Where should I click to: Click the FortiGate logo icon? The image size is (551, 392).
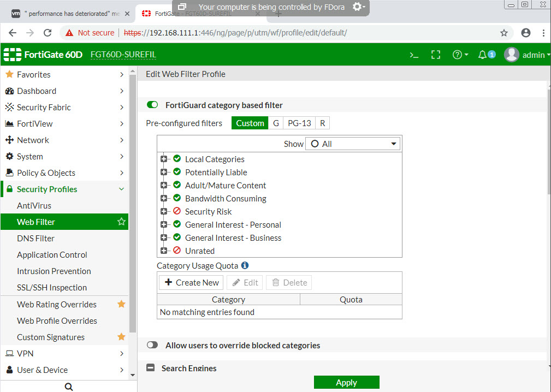tap(13, 55)
